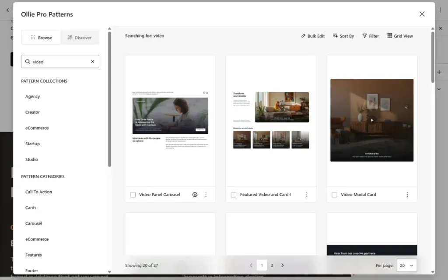Check the Featured Video and Card checkbox
This screenshot has height=280, width=448.
pos(234,195)
